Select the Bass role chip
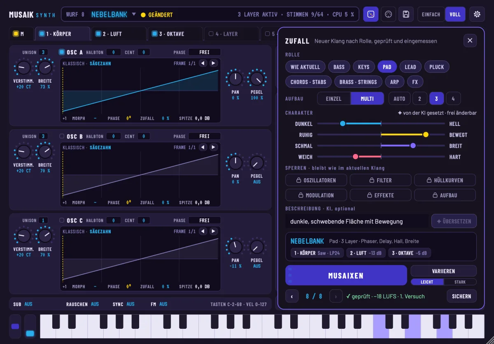This screenshot has width=494, height=344. point(339,67)
